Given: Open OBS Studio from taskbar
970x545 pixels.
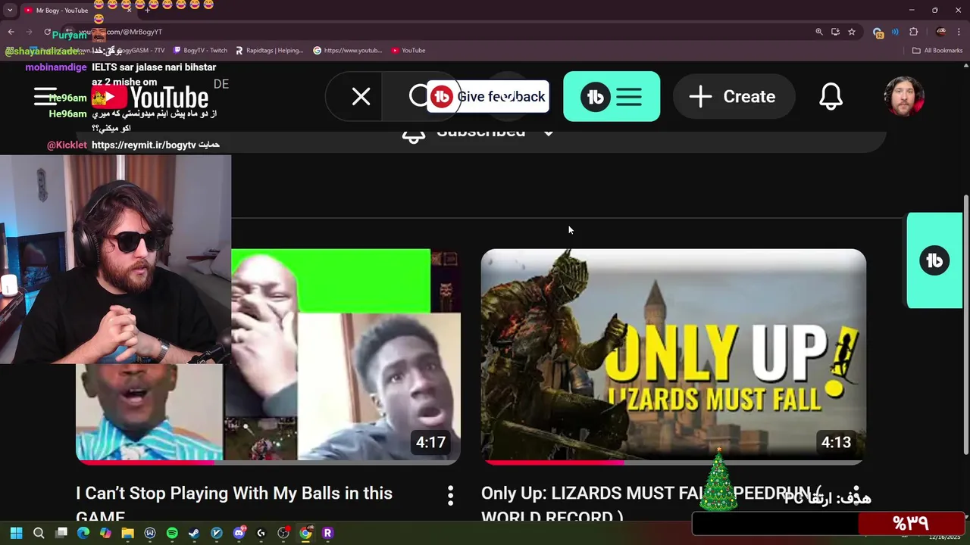Looking at the screenshot, I should (x=283, y=533).
